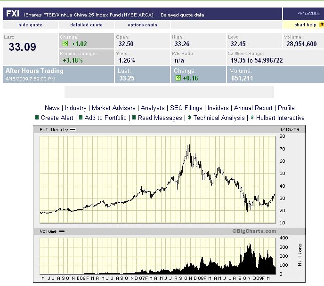The width and height of the screenshot is (324, 286).
Task: Click the open value 32.50
Action: (x=126, y=44)
